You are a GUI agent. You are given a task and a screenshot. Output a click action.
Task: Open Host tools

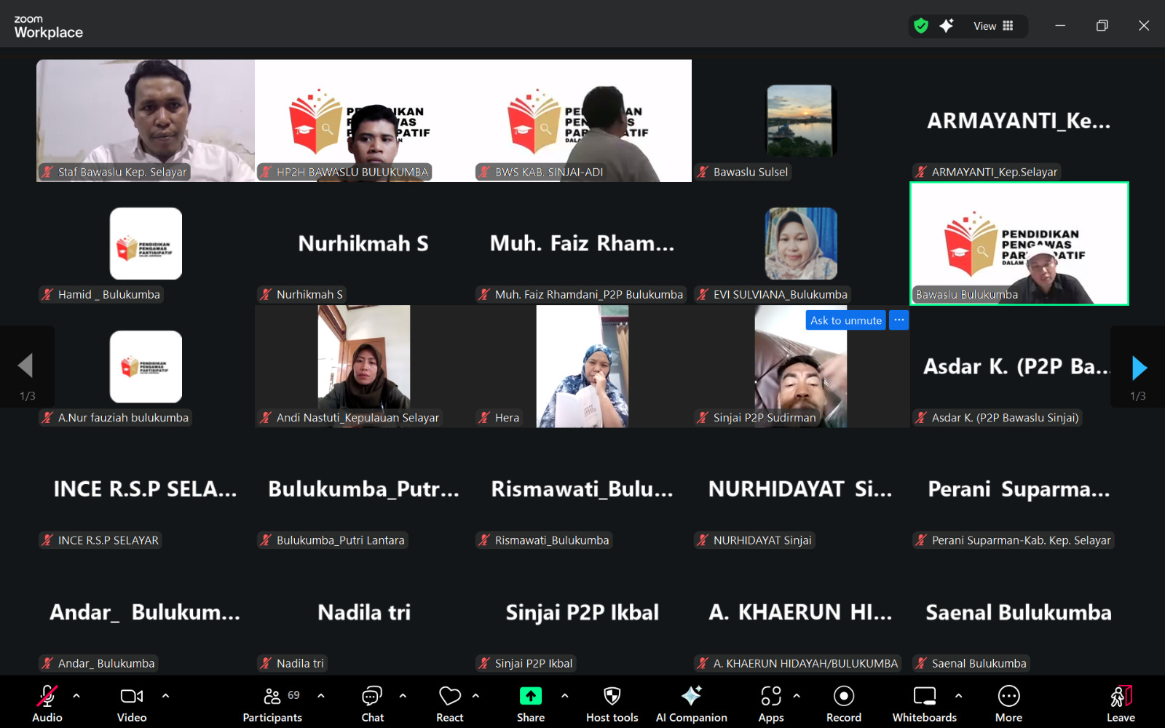[x=612, y=701]
